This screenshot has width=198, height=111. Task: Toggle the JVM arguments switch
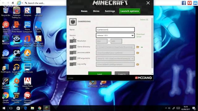pos(73,58)
